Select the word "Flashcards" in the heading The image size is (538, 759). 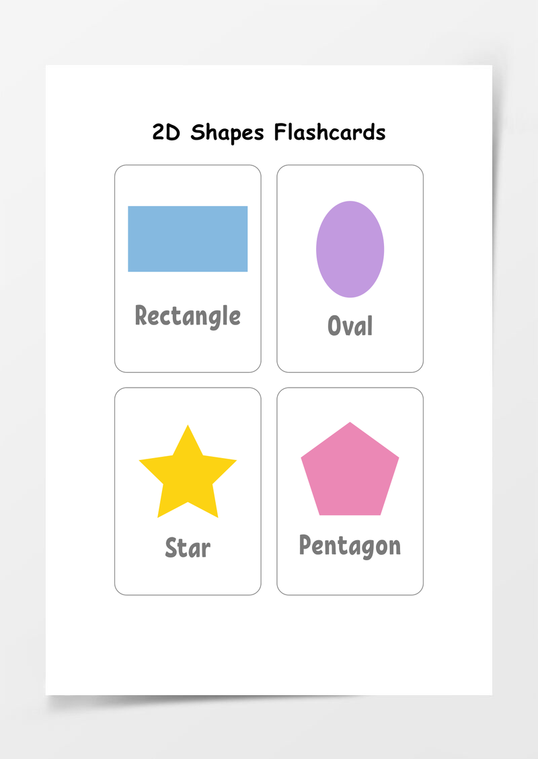(x=330, y=132)
